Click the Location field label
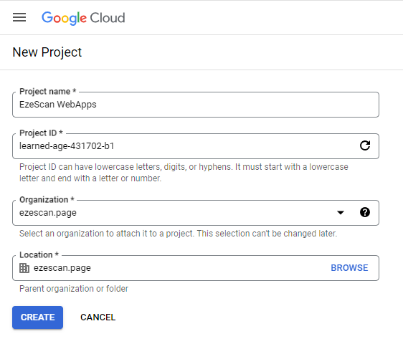The width and height of the screenshot is (403, 349). pyautogui.click(x=39, y=254)
